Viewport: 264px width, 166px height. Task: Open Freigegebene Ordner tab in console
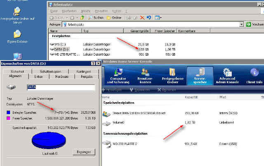point(173,76)
